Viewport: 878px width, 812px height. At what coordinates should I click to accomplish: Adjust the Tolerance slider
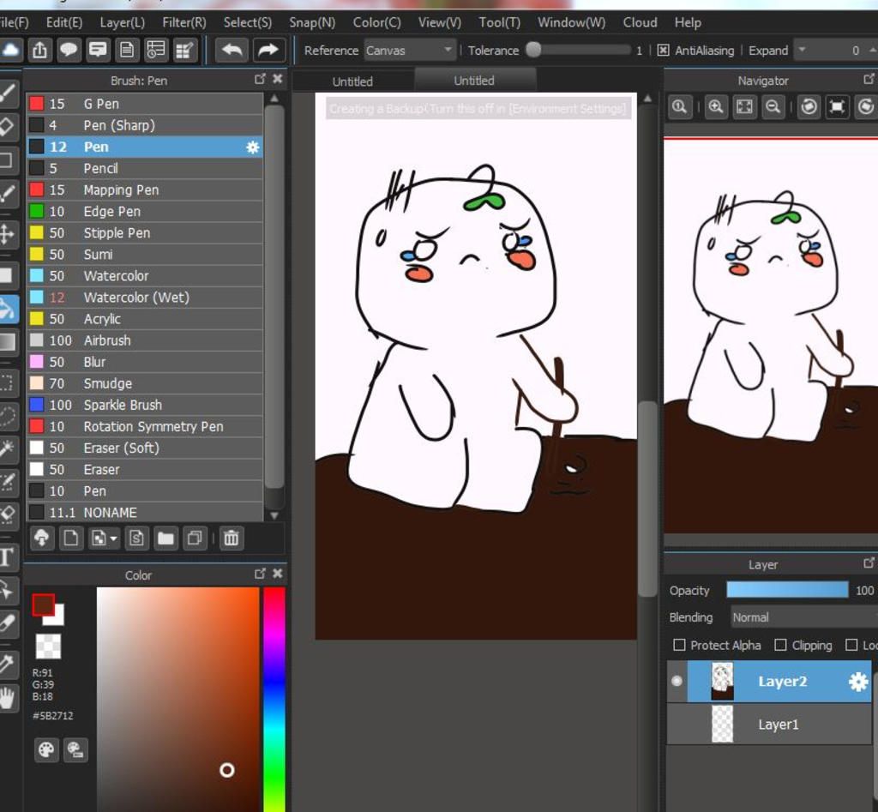pos(579,50)
